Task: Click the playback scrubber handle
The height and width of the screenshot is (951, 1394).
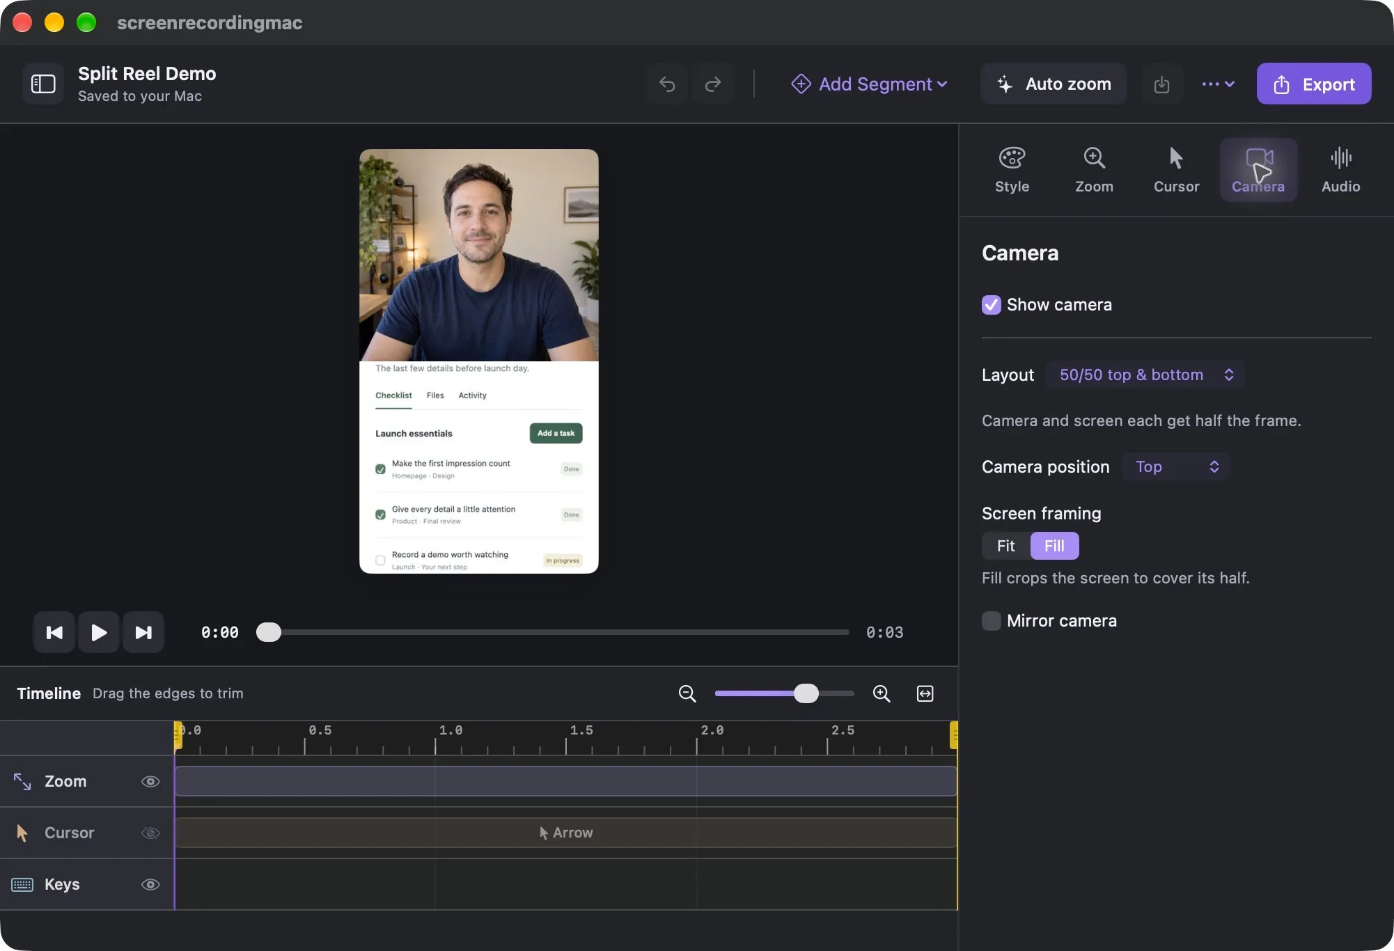Action: coord(269,632)
